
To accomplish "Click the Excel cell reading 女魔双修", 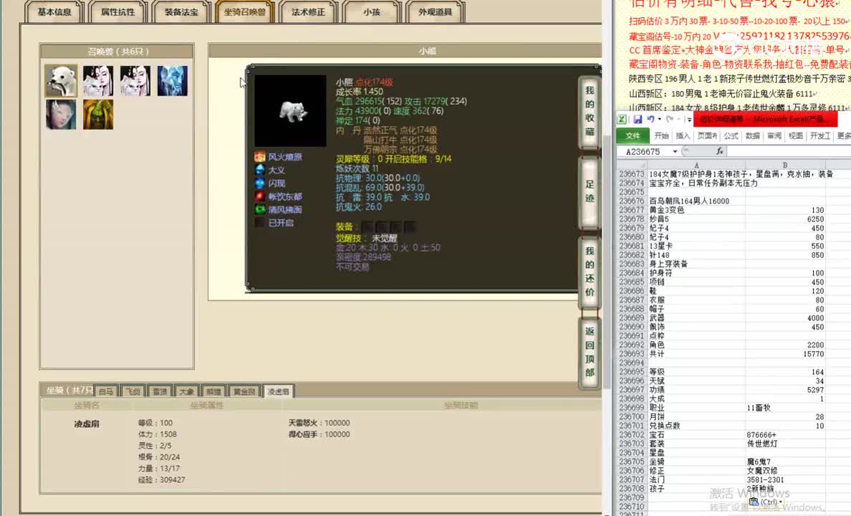I will [785, 470].
